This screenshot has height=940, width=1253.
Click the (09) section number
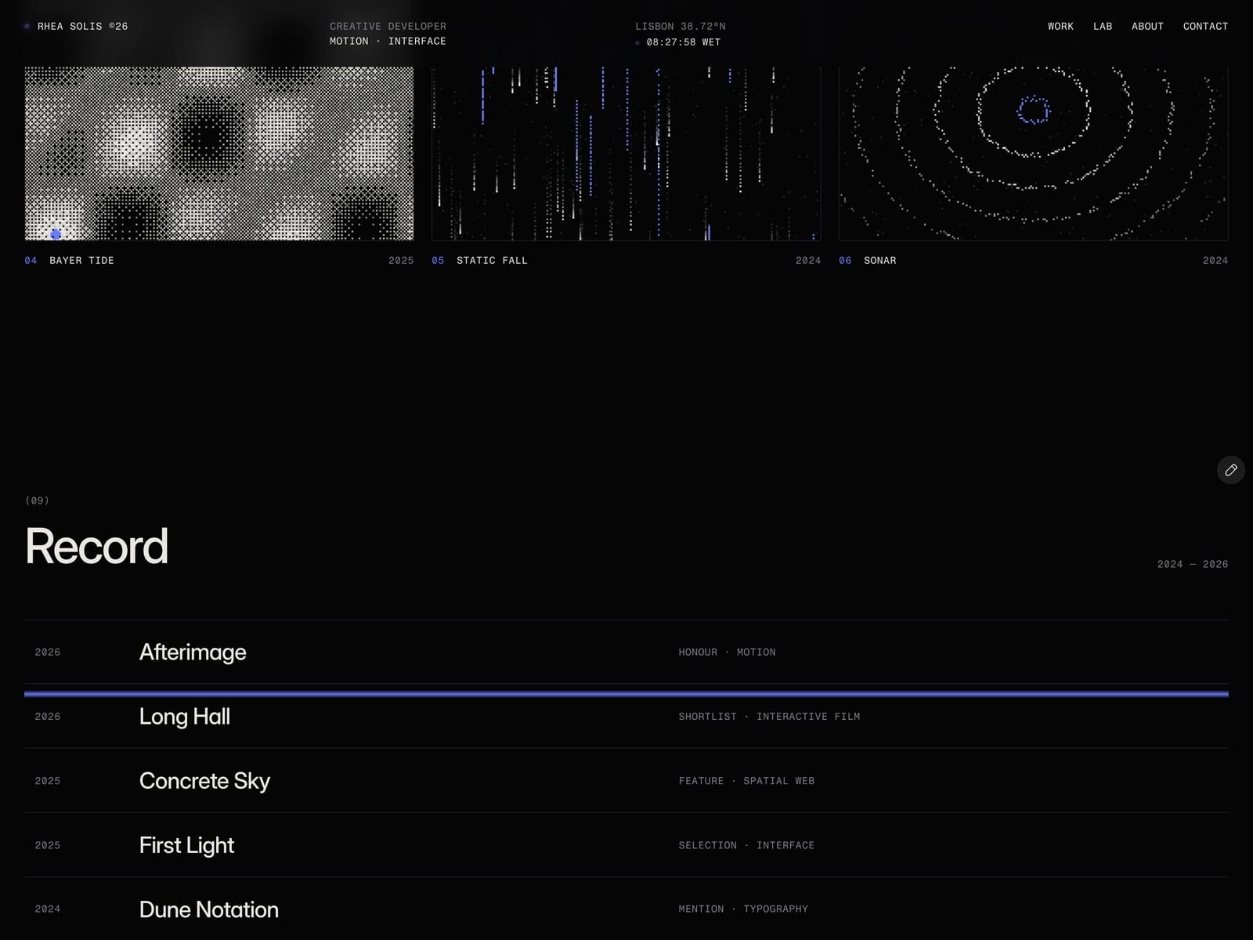(x=37, y=501)
